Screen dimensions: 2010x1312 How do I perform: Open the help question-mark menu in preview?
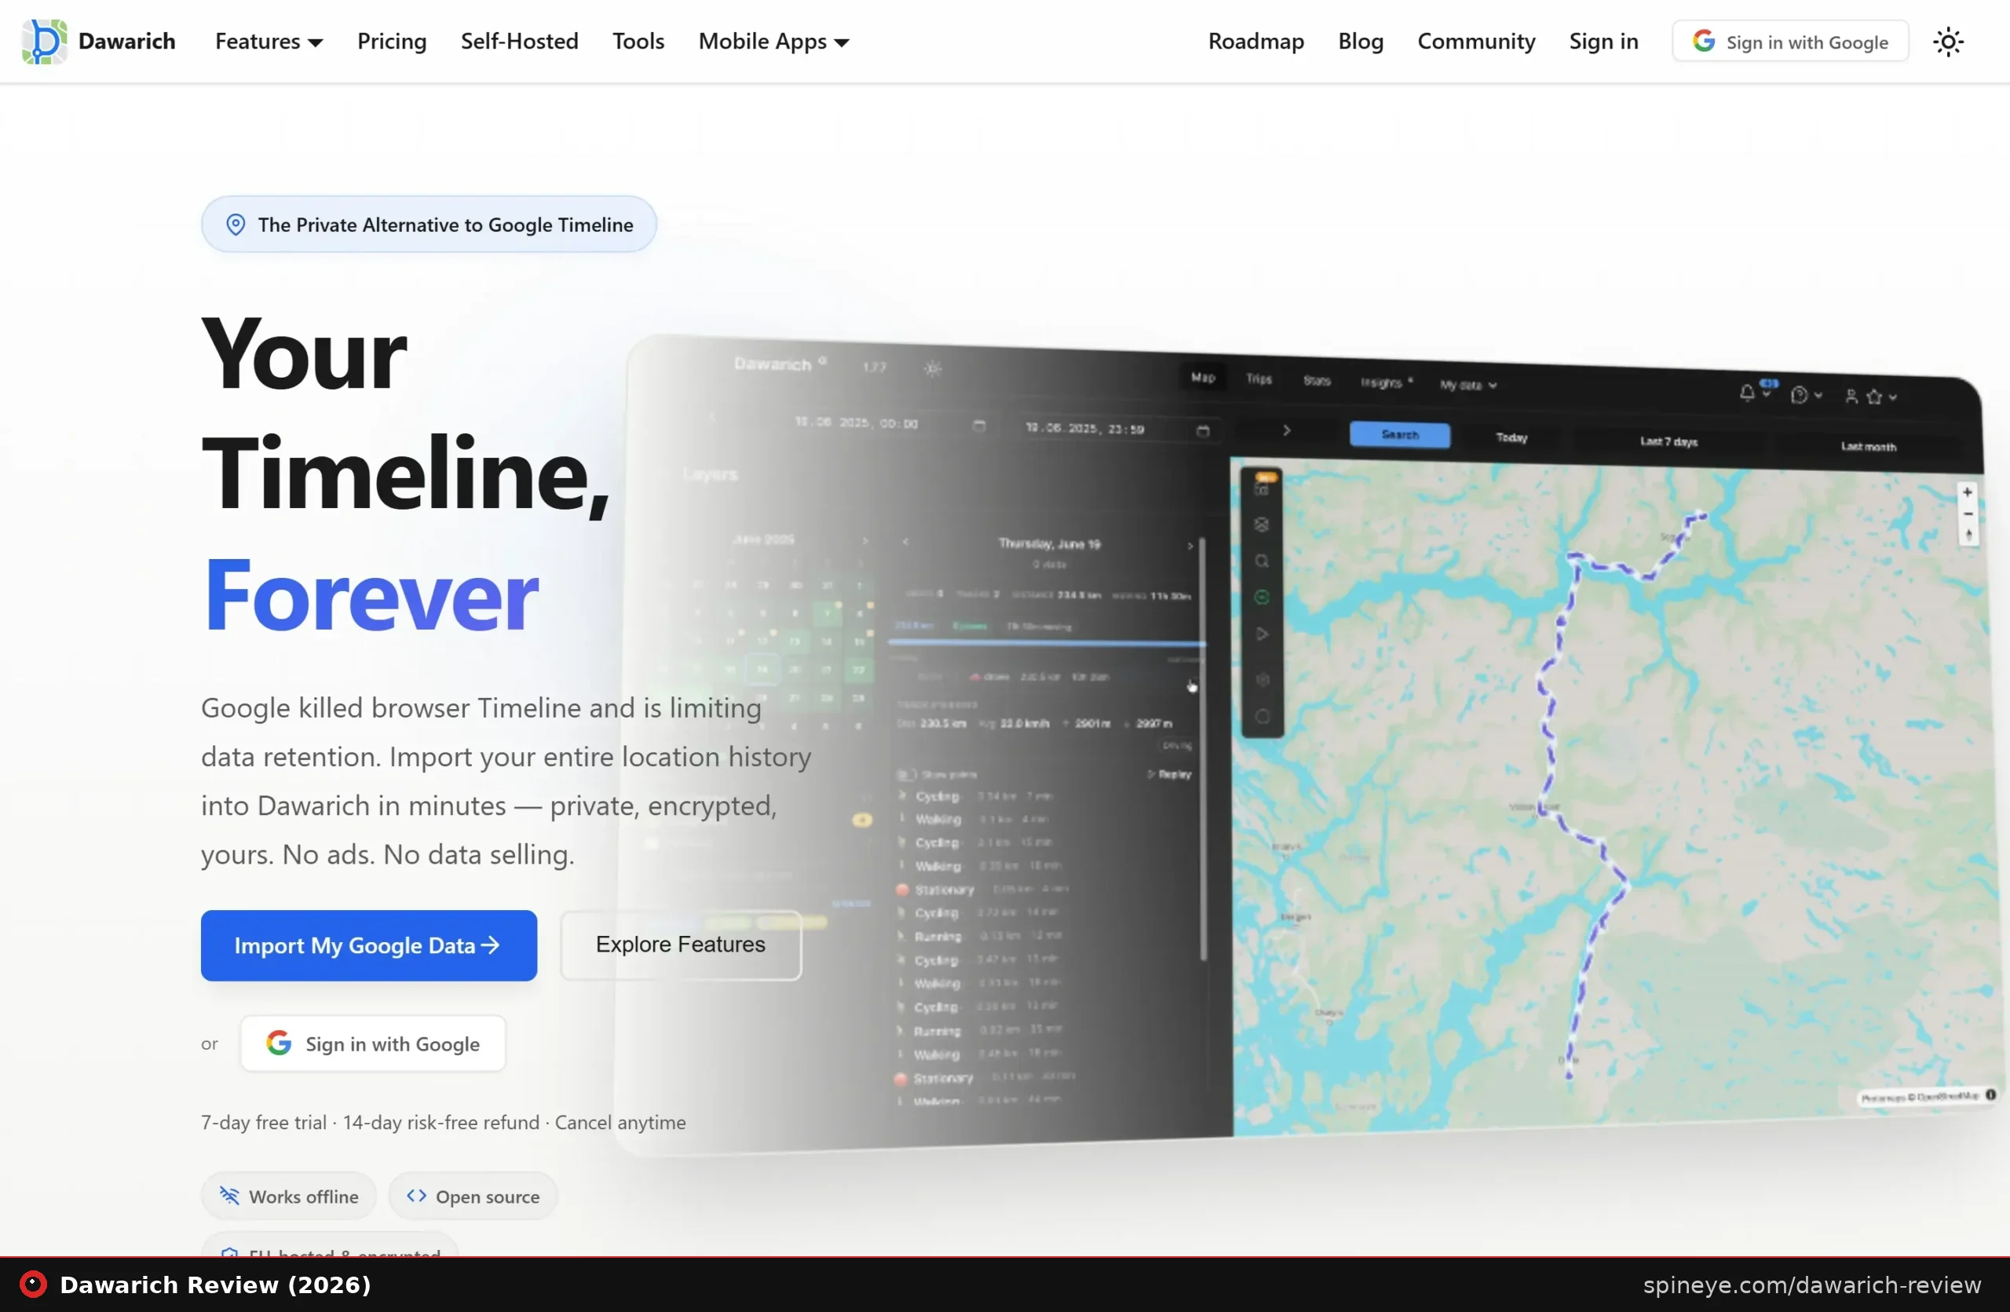point(1806,395)
